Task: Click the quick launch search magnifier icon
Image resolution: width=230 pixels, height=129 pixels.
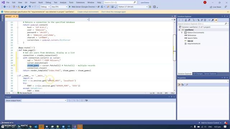Action: tap(135, 3)
